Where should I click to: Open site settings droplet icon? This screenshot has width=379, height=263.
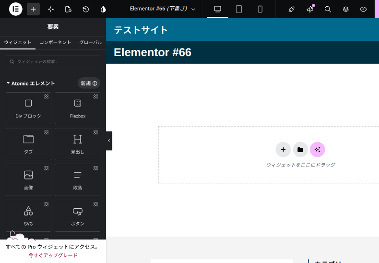103,9
